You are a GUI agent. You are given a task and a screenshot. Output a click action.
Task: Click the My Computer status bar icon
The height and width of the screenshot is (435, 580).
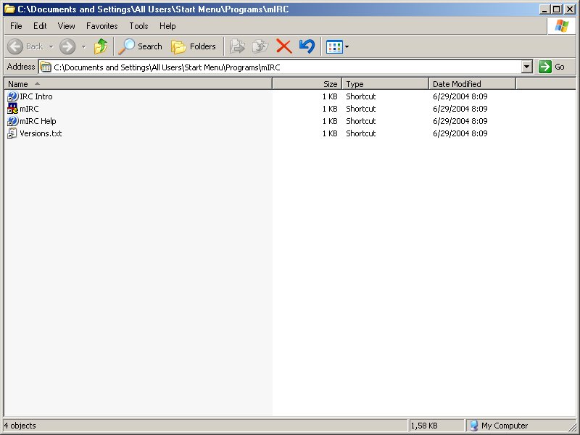(474, 426)
